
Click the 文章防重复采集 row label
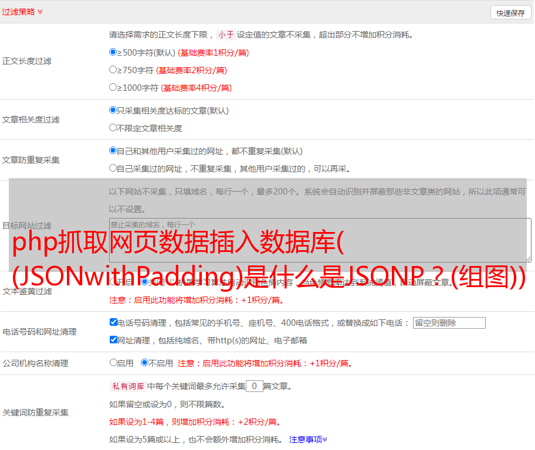click(x=31, y=160)
